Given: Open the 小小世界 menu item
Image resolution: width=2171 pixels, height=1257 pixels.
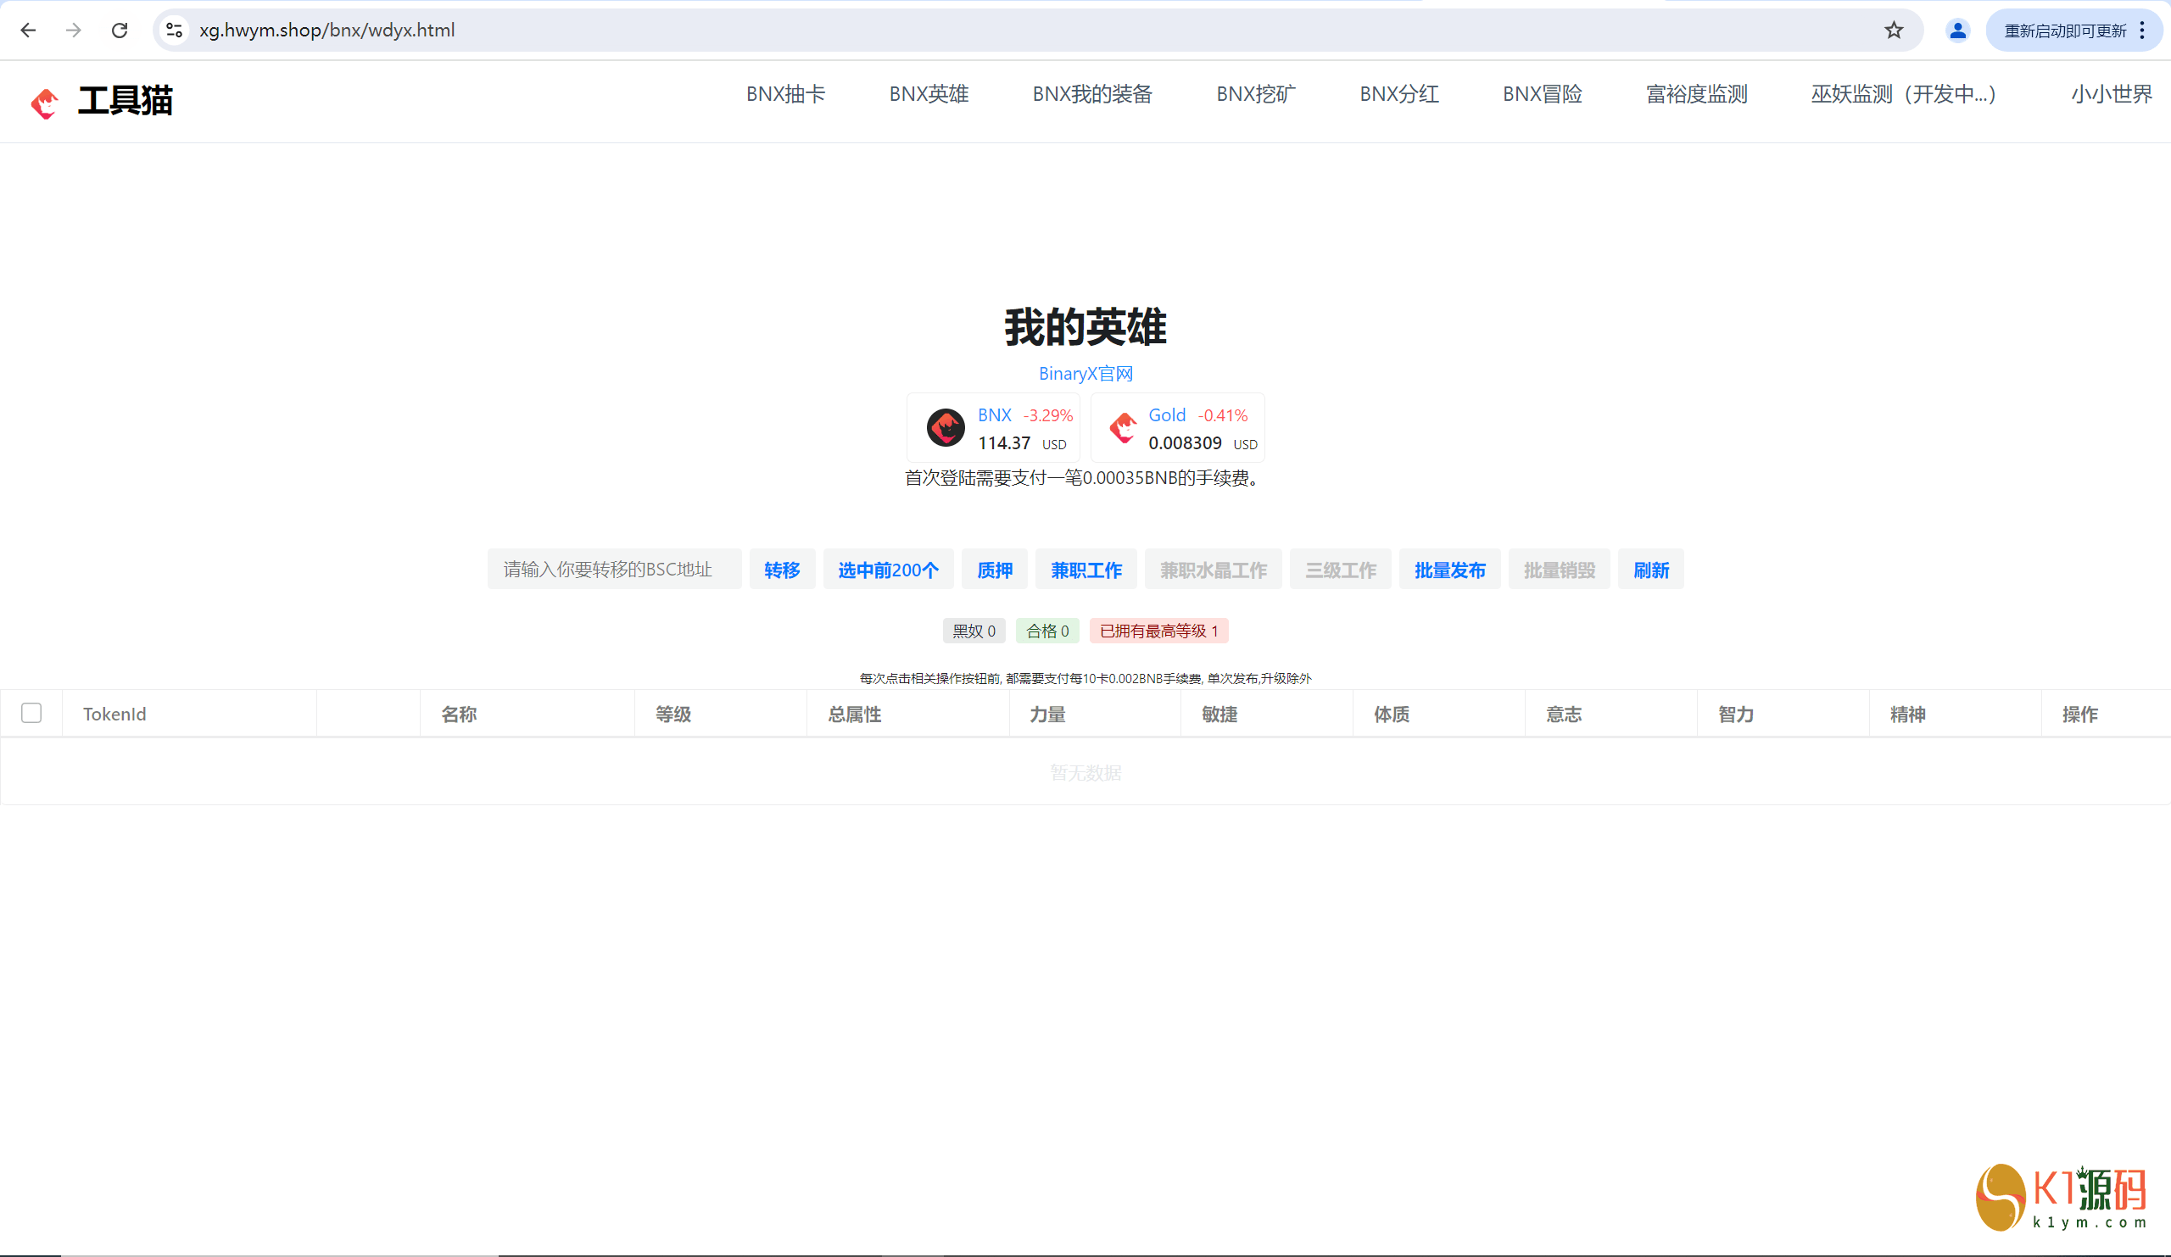Looking at the screenshot, I should point(2112,94).
